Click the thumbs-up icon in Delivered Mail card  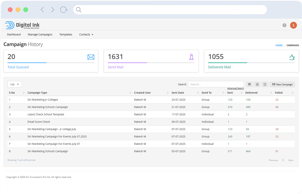coord(291,57)
